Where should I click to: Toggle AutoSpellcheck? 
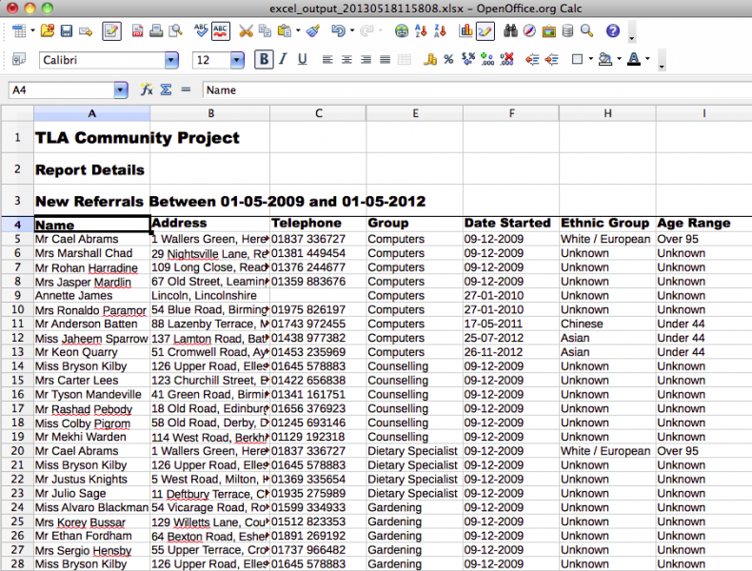pos(221,31)
